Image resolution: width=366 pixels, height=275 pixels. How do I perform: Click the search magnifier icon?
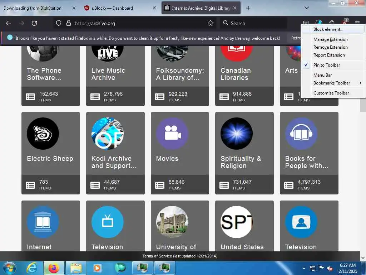click(226, 23)
